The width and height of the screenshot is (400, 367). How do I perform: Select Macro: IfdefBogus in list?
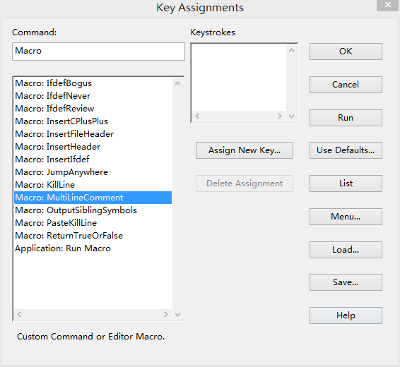pyautogui.click(x=93, y=83)
